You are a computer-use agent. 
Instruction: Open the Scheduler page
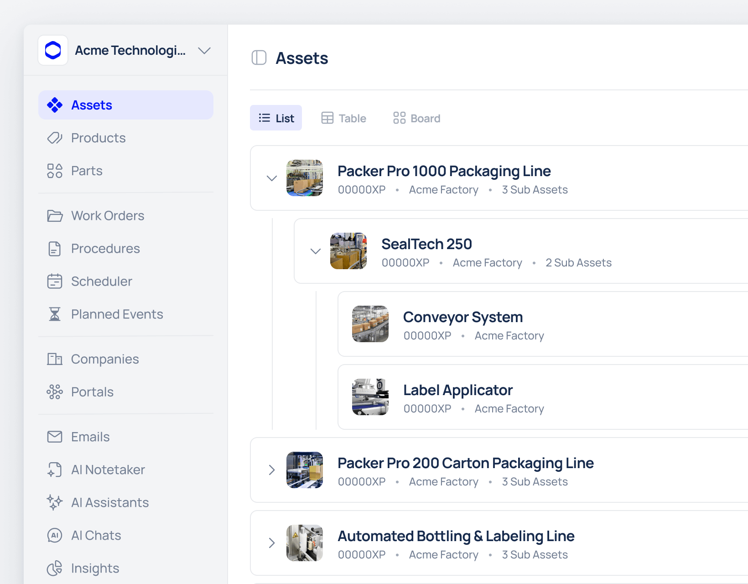click(126, 281)
